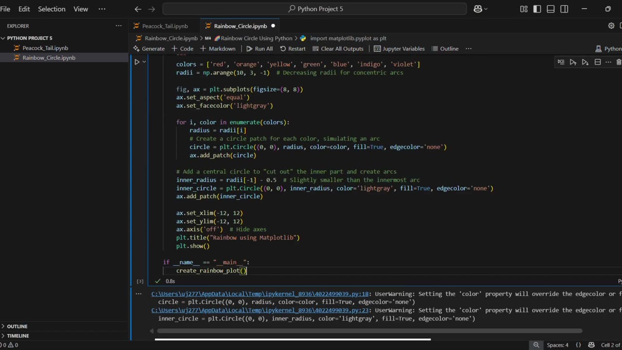Screen dimensions: 622x350
Task: Go back with the navigation arrow
Action: (138, 9)
